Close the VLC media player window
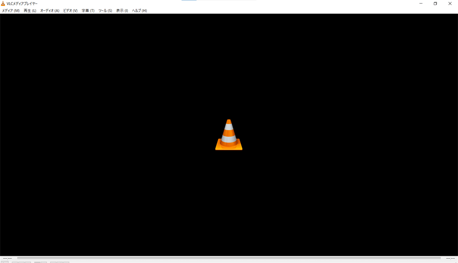 450,4
